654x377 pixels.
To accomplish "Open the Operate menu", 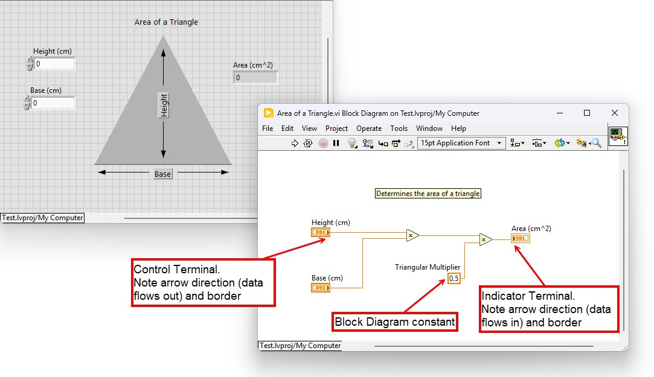I will [x=369, y=128].
